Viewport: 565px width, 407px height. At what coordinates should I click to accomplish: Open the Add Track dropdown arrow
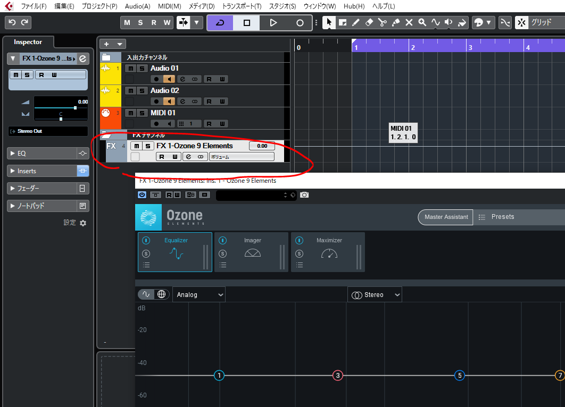(120, 44)
